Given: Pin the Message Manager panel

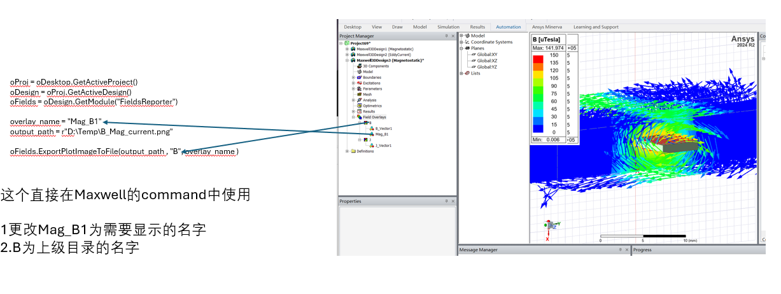Looking at the screenshot, I should coord(619,250).
